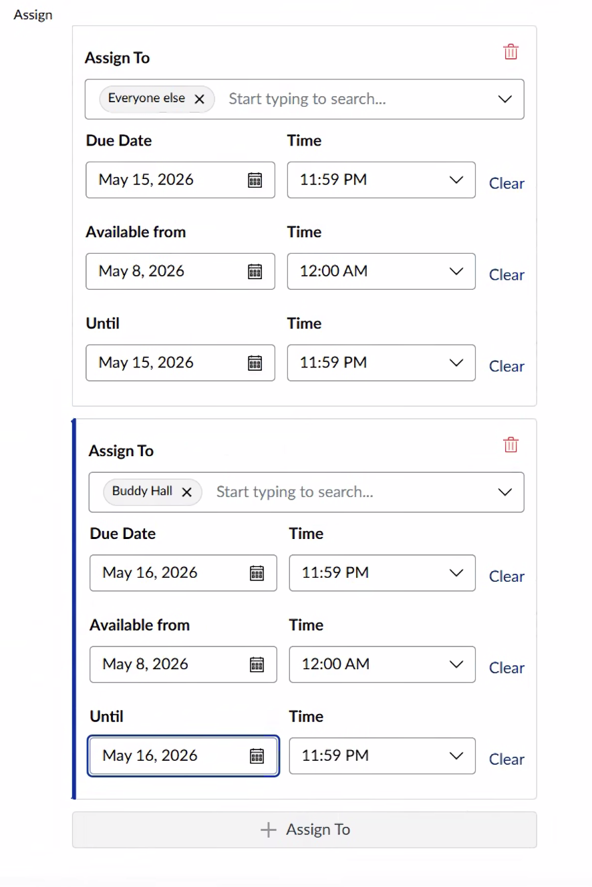Delete the Everyone else assignment card
The width and height of the screenshot is (592, 887).
tap(510, 51)
